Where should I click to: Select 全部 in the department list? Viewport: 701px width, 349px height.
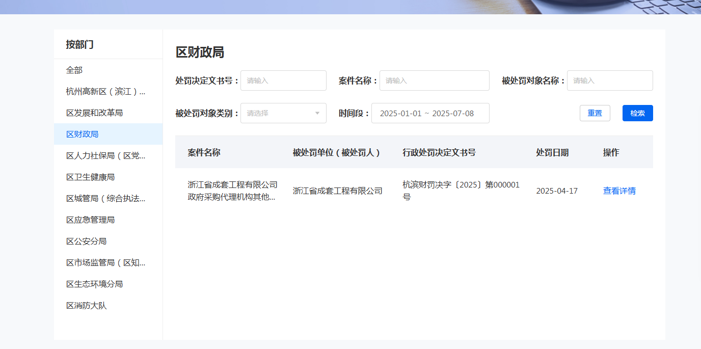74,70
